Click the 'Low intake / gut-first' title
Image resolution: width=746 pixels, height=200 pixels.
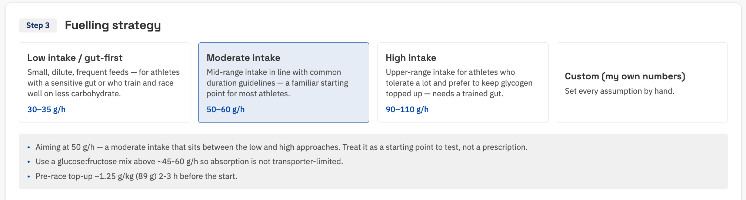(75, 58)
